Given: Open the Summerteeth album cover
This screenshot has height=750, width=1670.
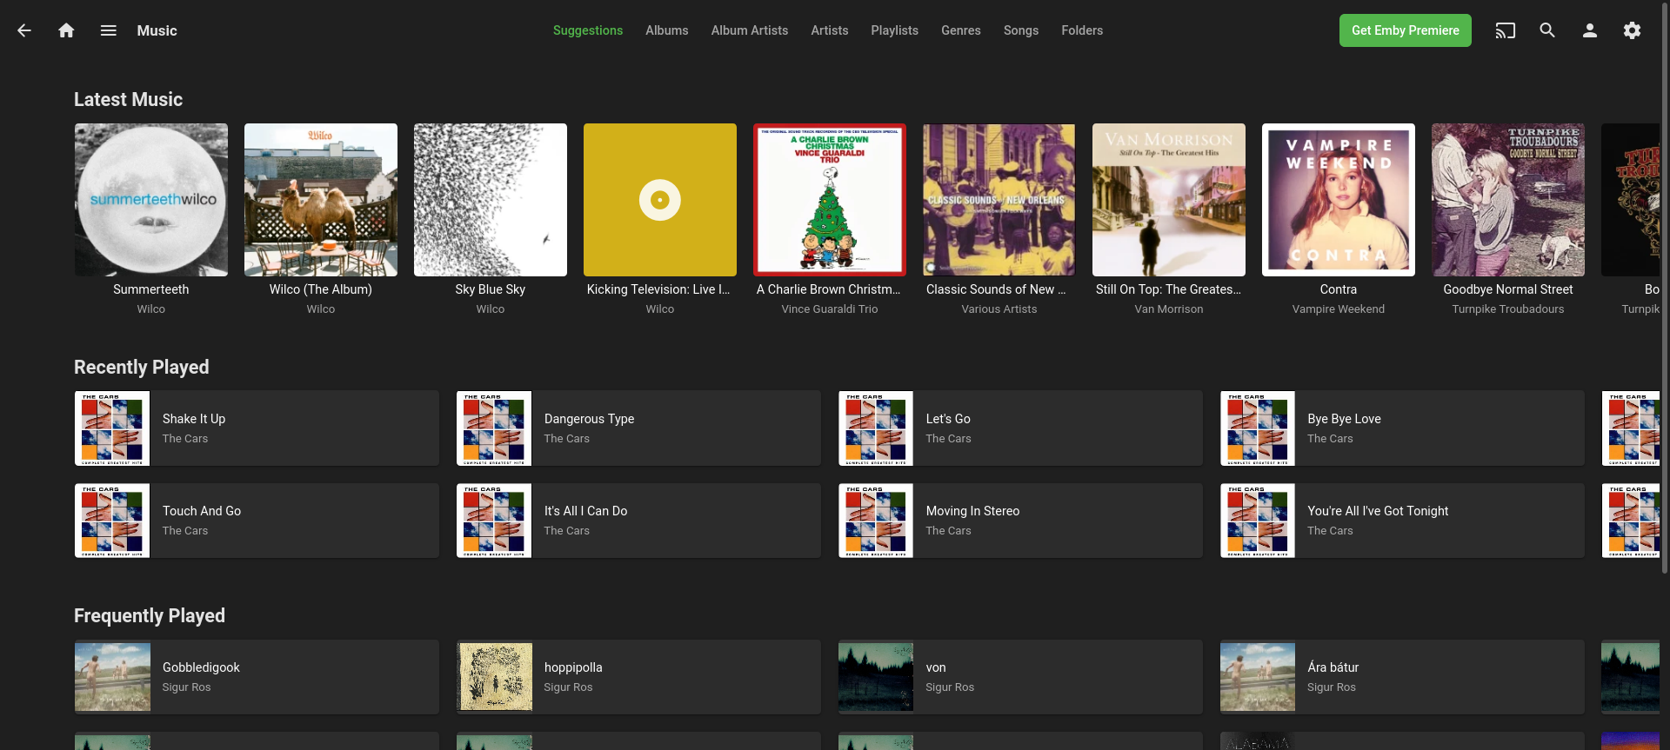Looking at the screenshot, I should [x=151, y=200].
